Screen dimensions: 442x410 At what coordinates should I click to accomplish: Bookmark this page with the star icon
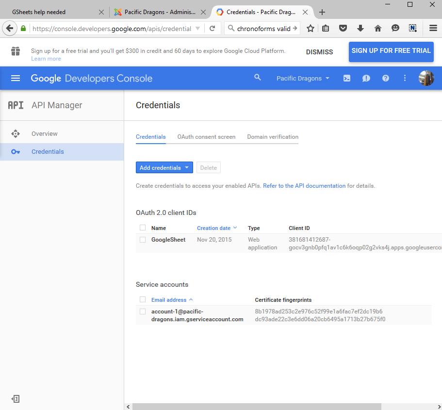point(311,28)
